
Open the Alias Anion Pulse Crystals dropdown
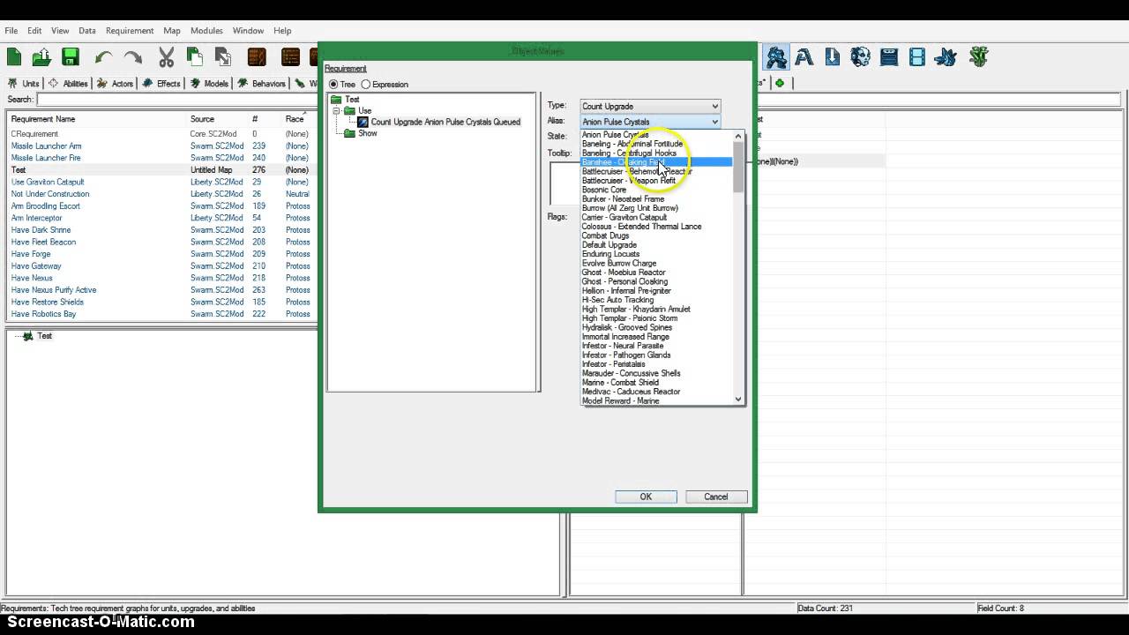[650, 122]
